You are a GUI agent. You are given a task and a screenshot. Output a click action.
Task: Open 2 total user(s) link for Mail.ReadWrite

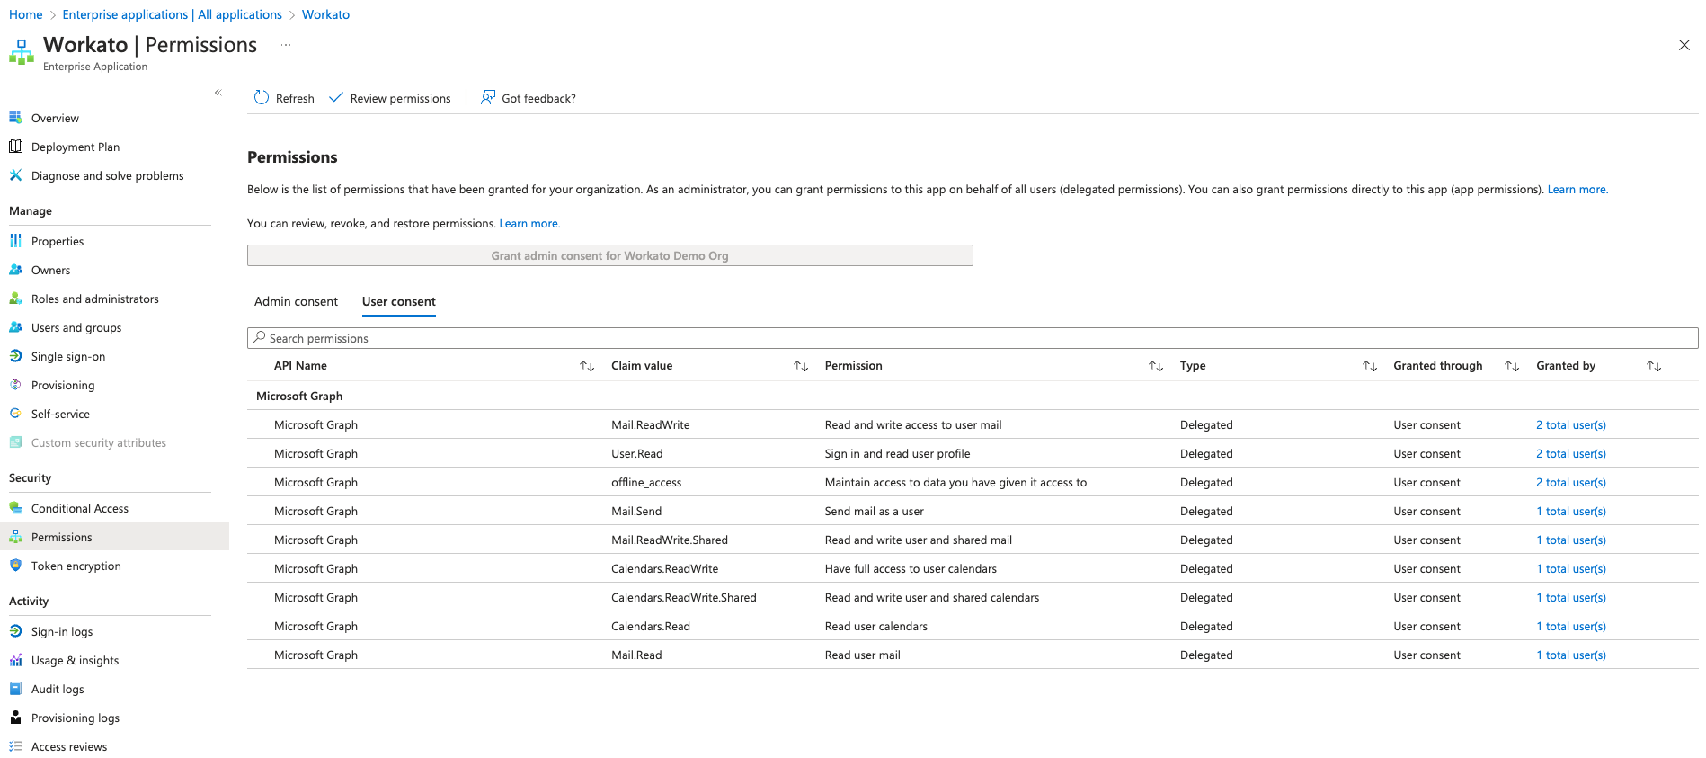click(1570, 424)
